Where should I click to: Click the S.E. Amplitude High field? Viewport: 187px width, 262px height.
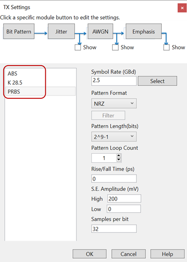point(124,199)
